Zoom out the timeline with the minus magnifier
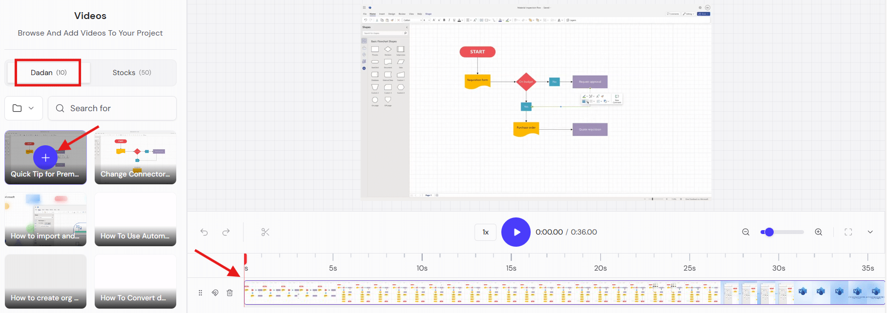The image size is (887, 313). [x=745, y=232]
